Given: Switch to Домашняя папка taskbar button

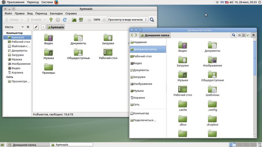Looking at the screenshot, I should pyautogui.click(x=28, y=145).
